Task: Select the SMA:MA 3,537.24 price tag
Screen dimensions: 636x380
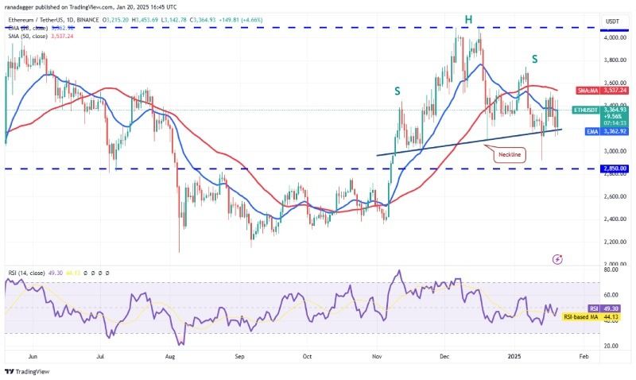Action: [x=602, y=91]
